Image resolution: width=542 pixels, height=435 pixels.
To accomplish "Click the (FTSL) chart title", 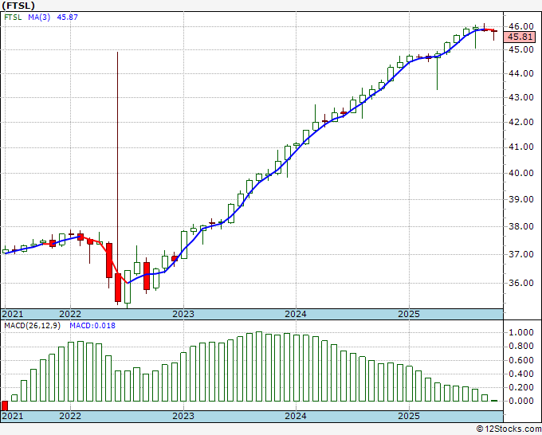I will tap(18, 6).
